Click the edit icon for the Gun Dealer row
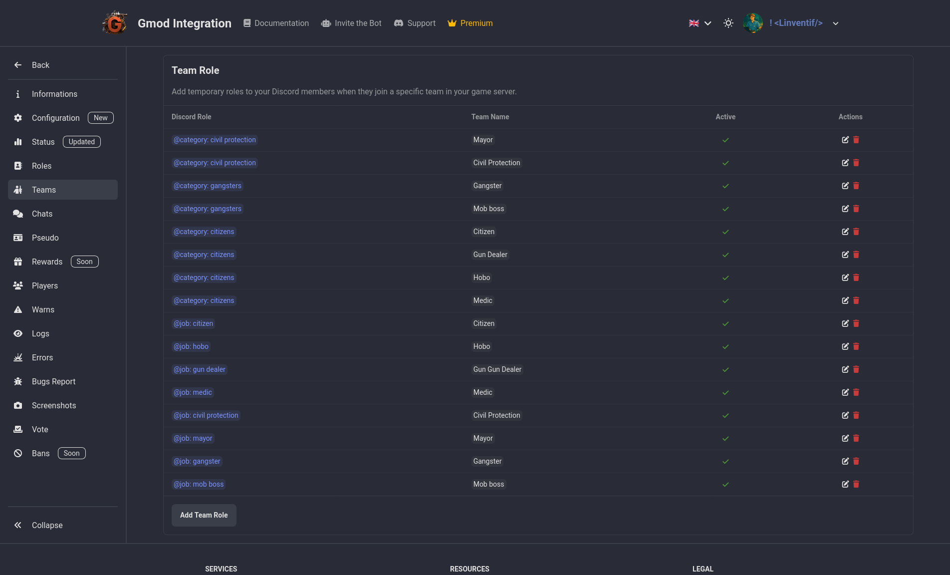The height and width of the screenshot is (575, 950). [x=845, y=255]
